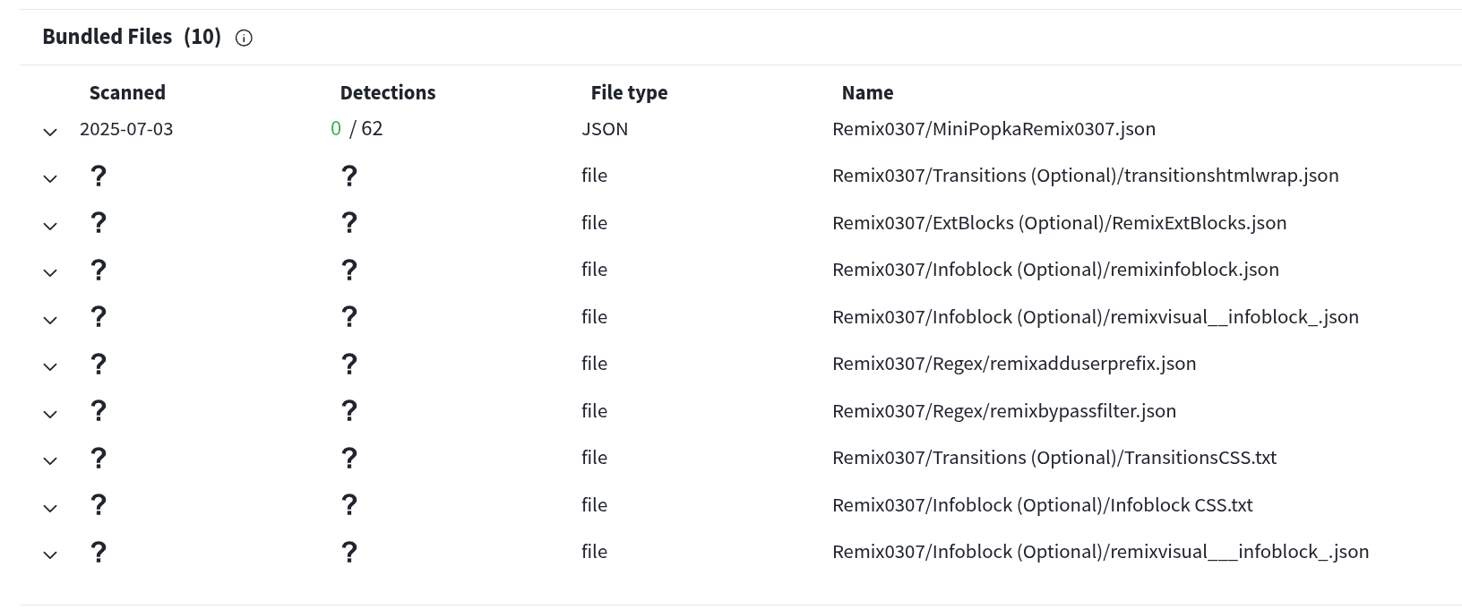Image resolution: width=1462 pixels, height=610 pixels.
Task: Click the 2025-07-03 scanned date
Action: [126, 129]
